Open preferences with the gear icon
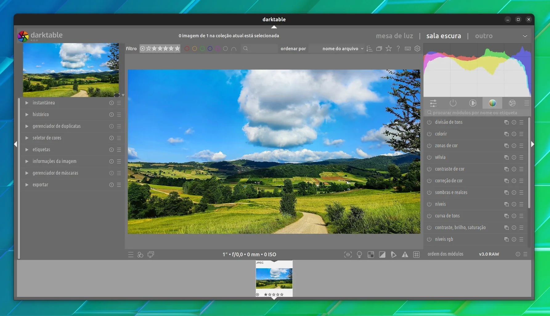The width and height of the screenshot is (550, 316). pyautogui.click(x=418, y=49)
